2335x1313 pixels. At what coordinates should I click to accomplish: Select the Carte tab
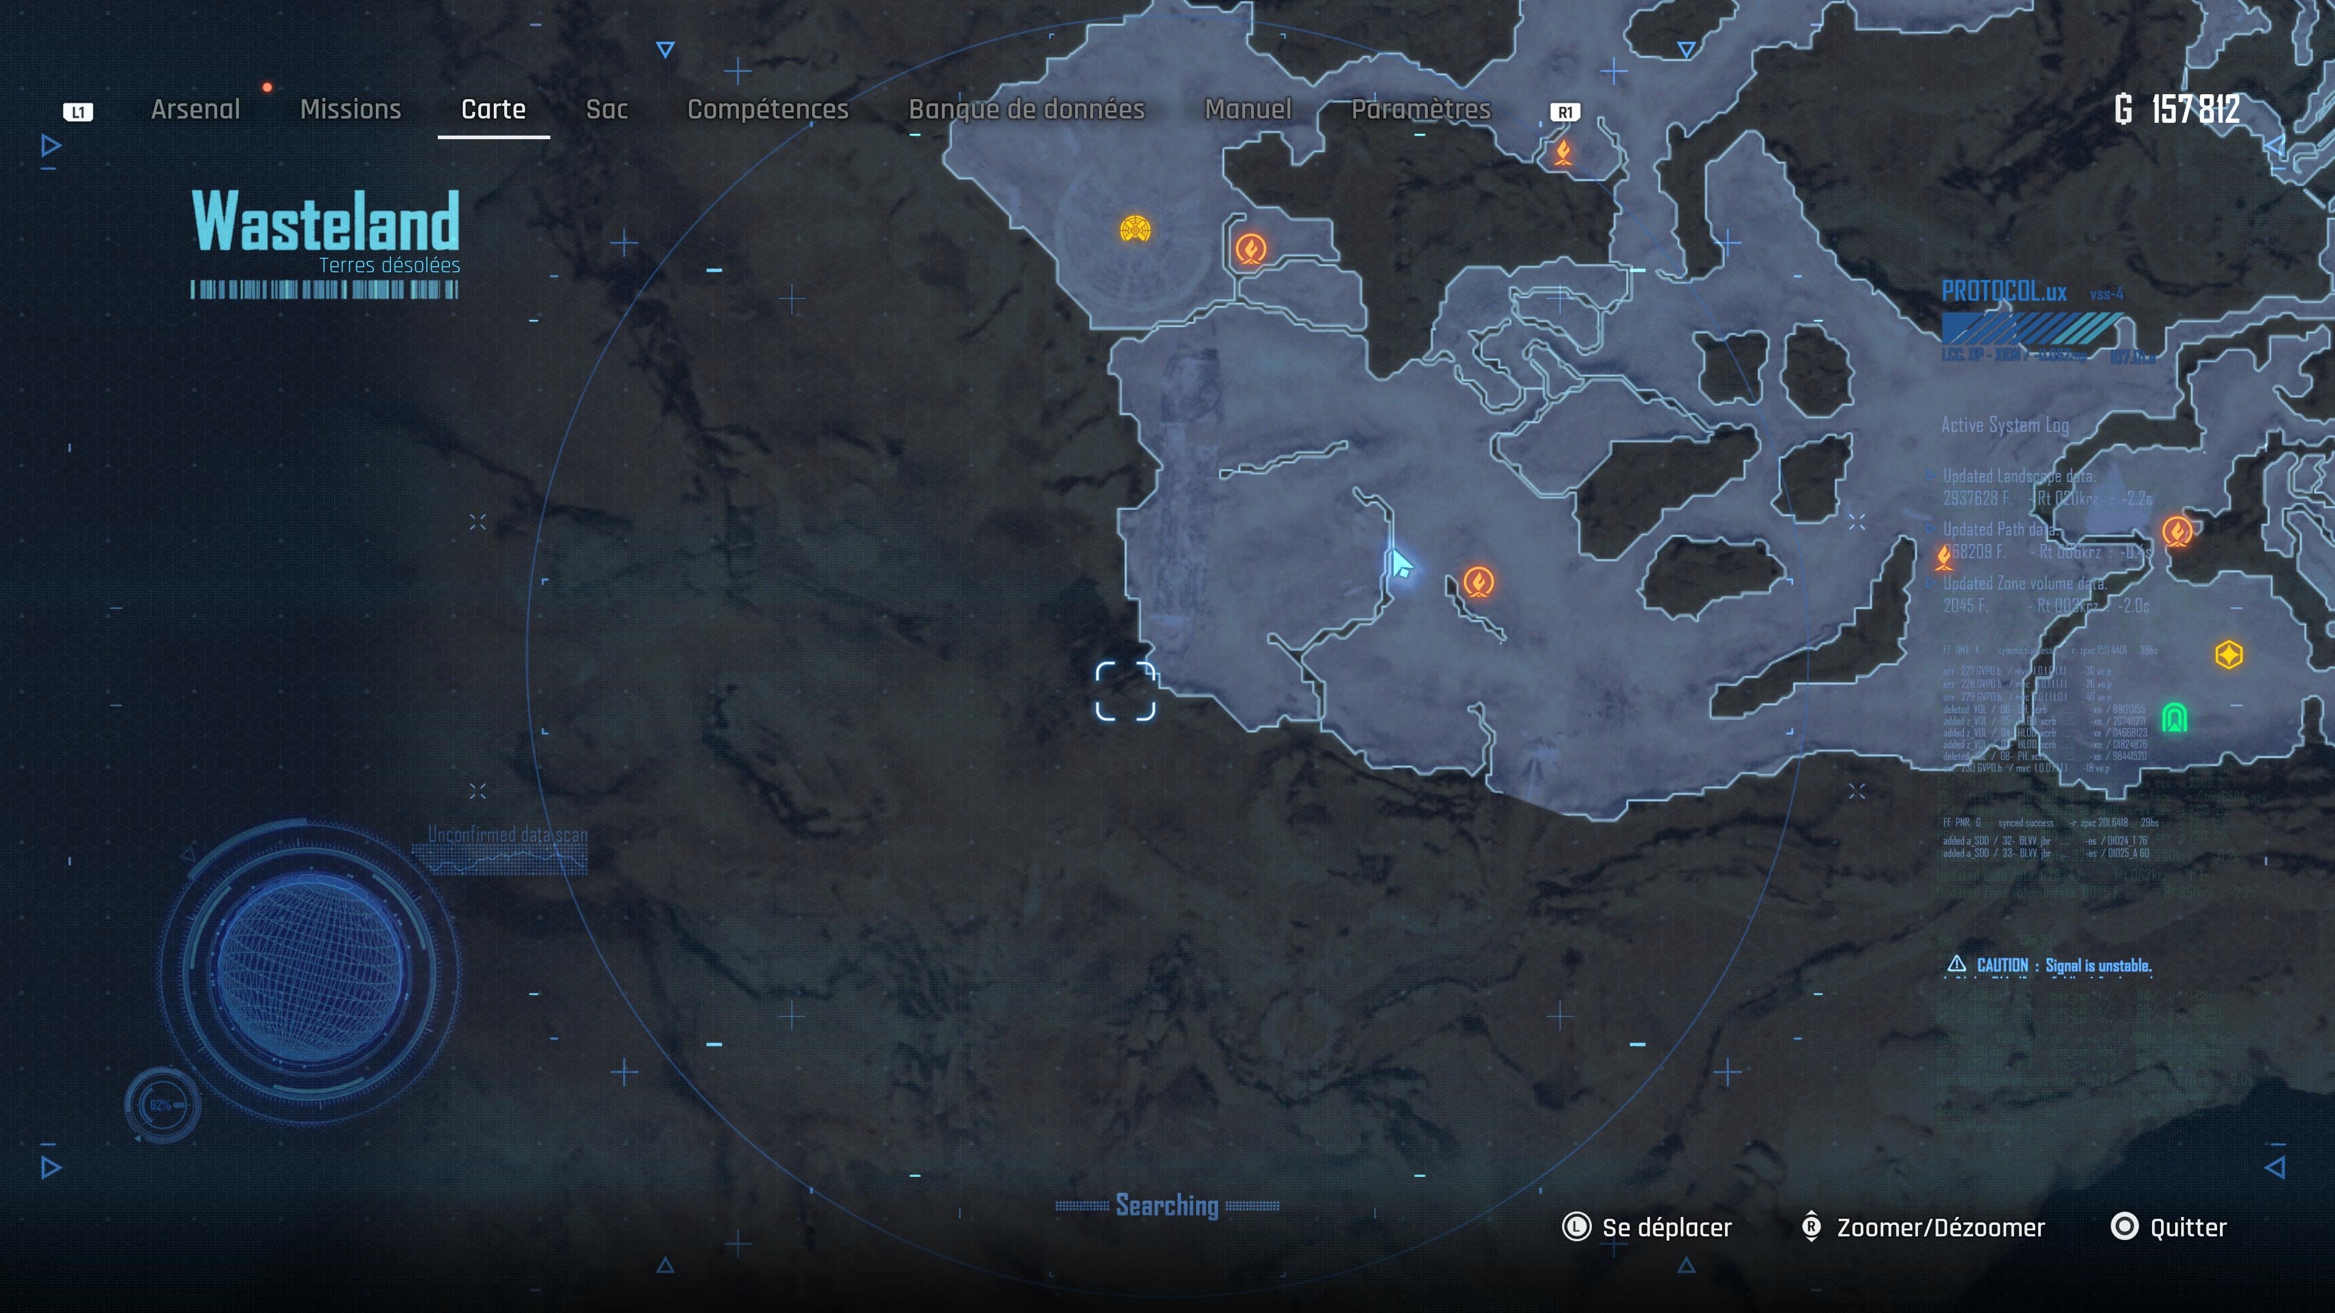[493, 109]
